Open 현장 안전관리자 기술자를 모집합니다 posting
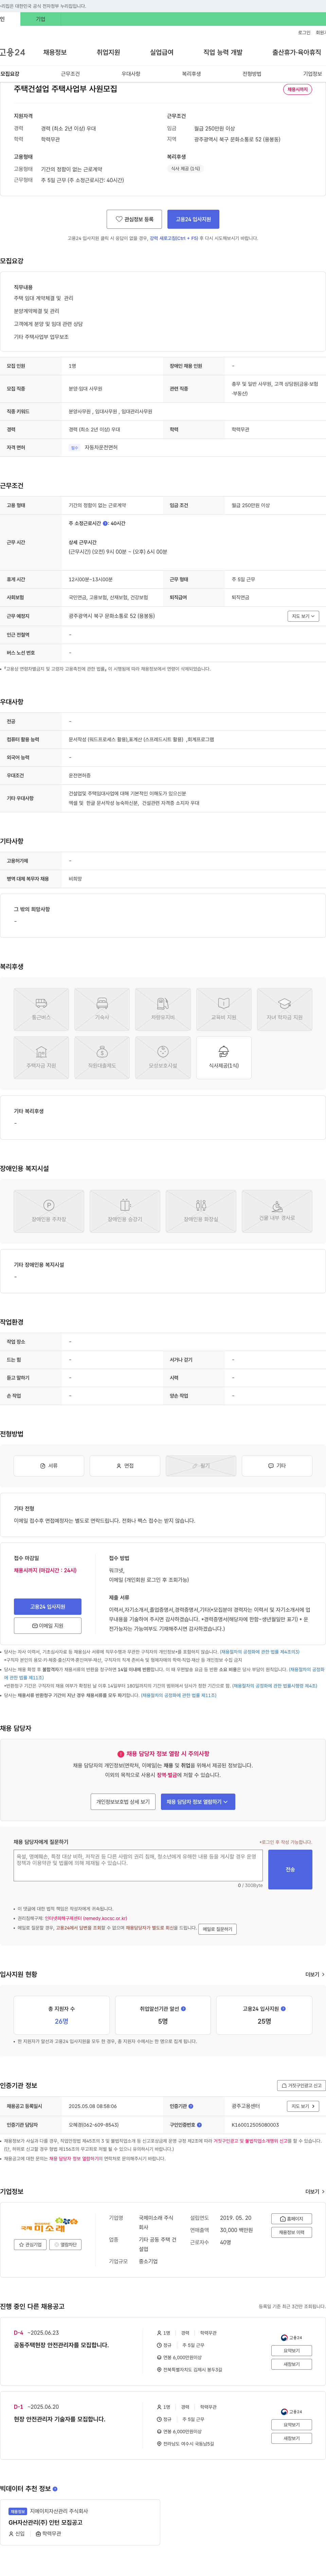Screen dimensions: 326x2576 tap(59, 2419)
